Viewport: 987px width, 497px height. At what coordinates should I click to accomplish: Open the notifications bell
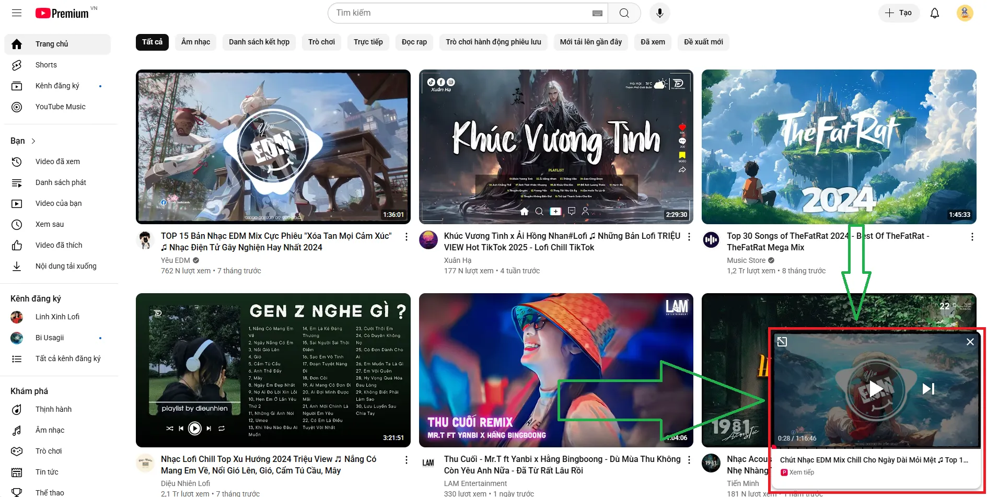point(934,13)
